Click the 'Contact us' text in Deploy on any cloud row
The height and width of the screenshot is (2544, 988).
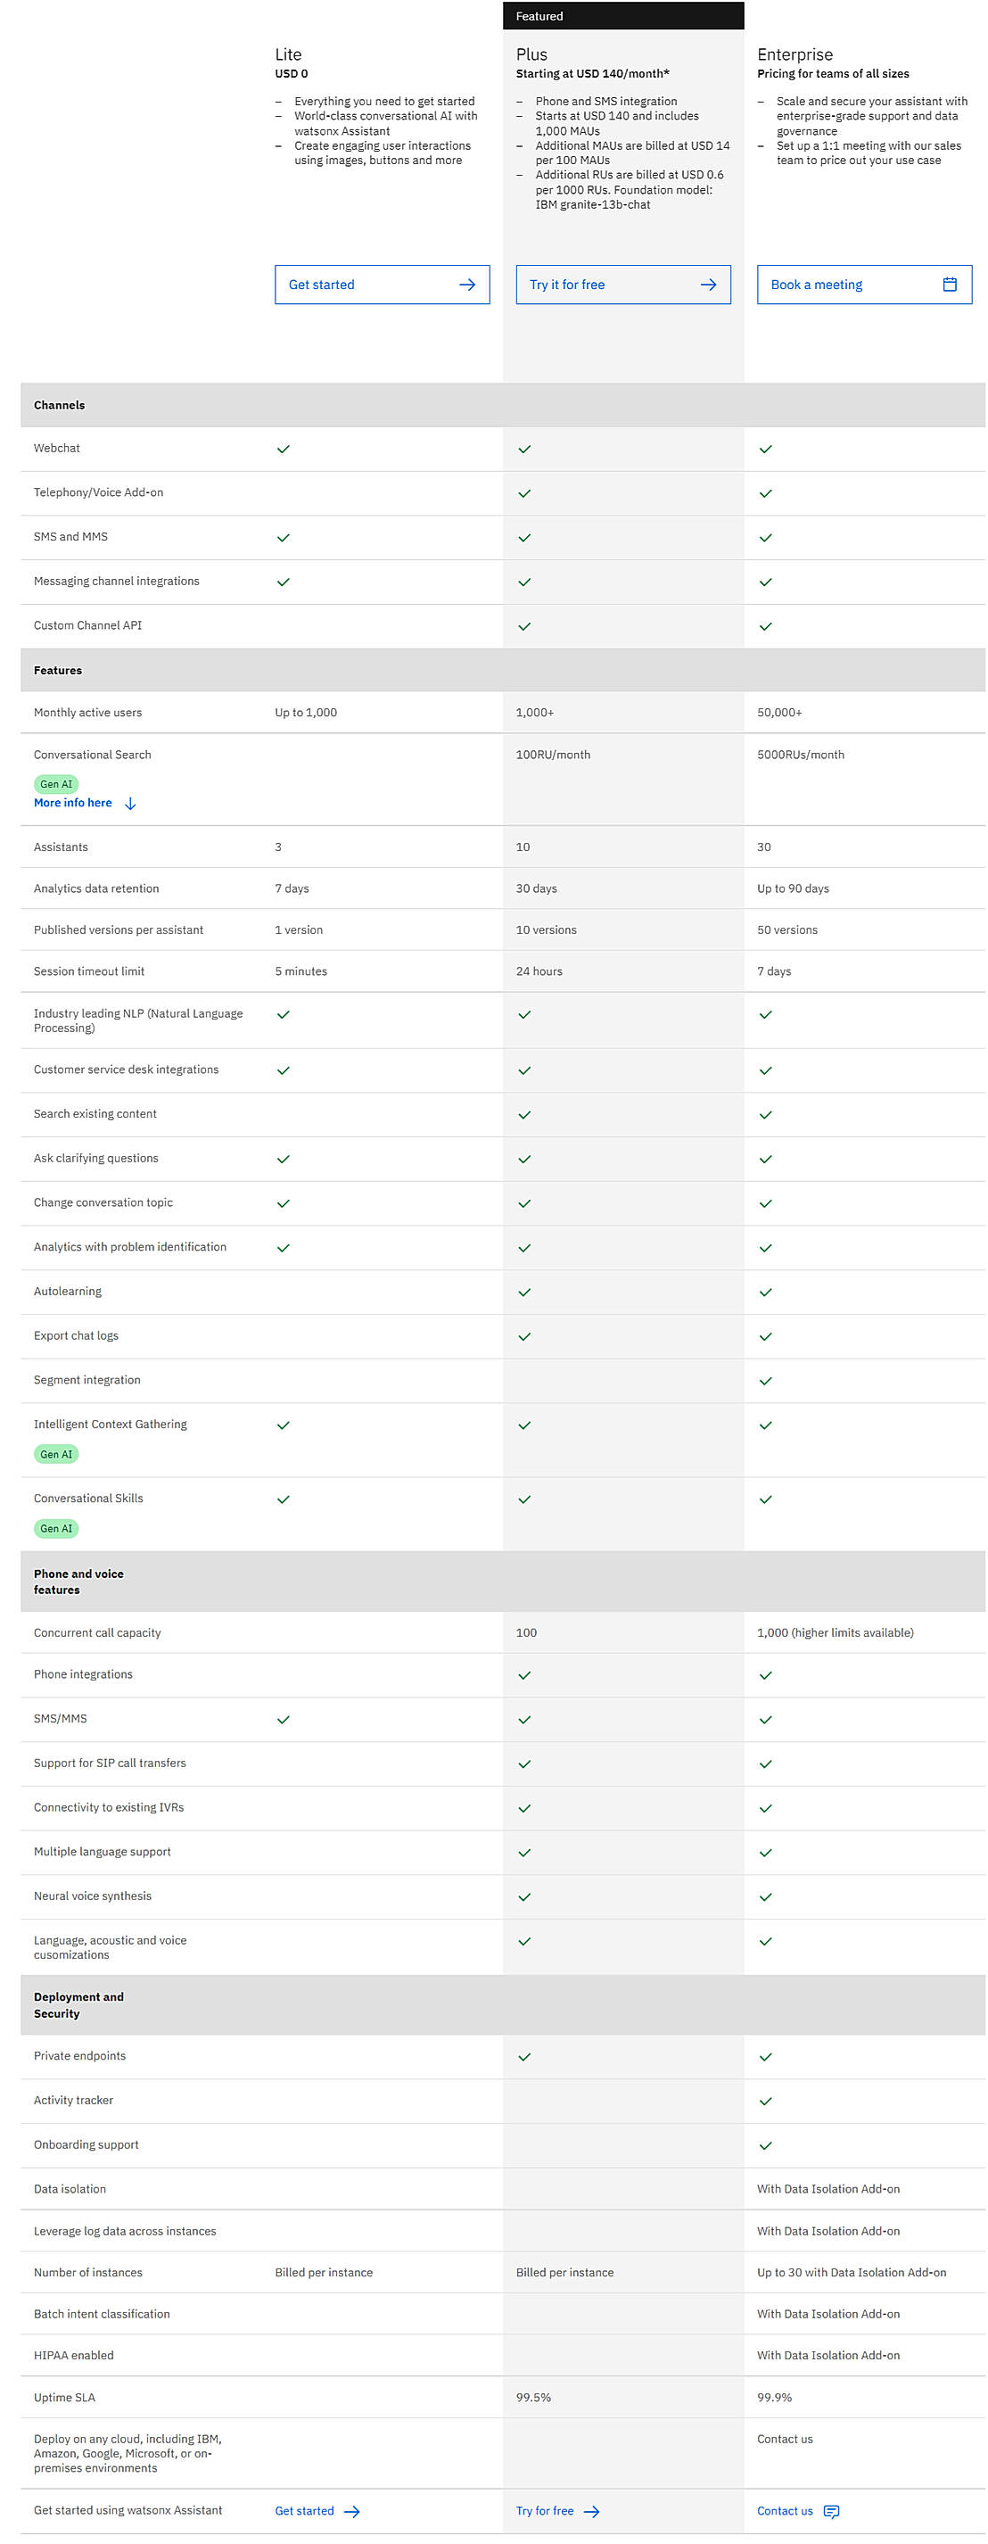785,2440
